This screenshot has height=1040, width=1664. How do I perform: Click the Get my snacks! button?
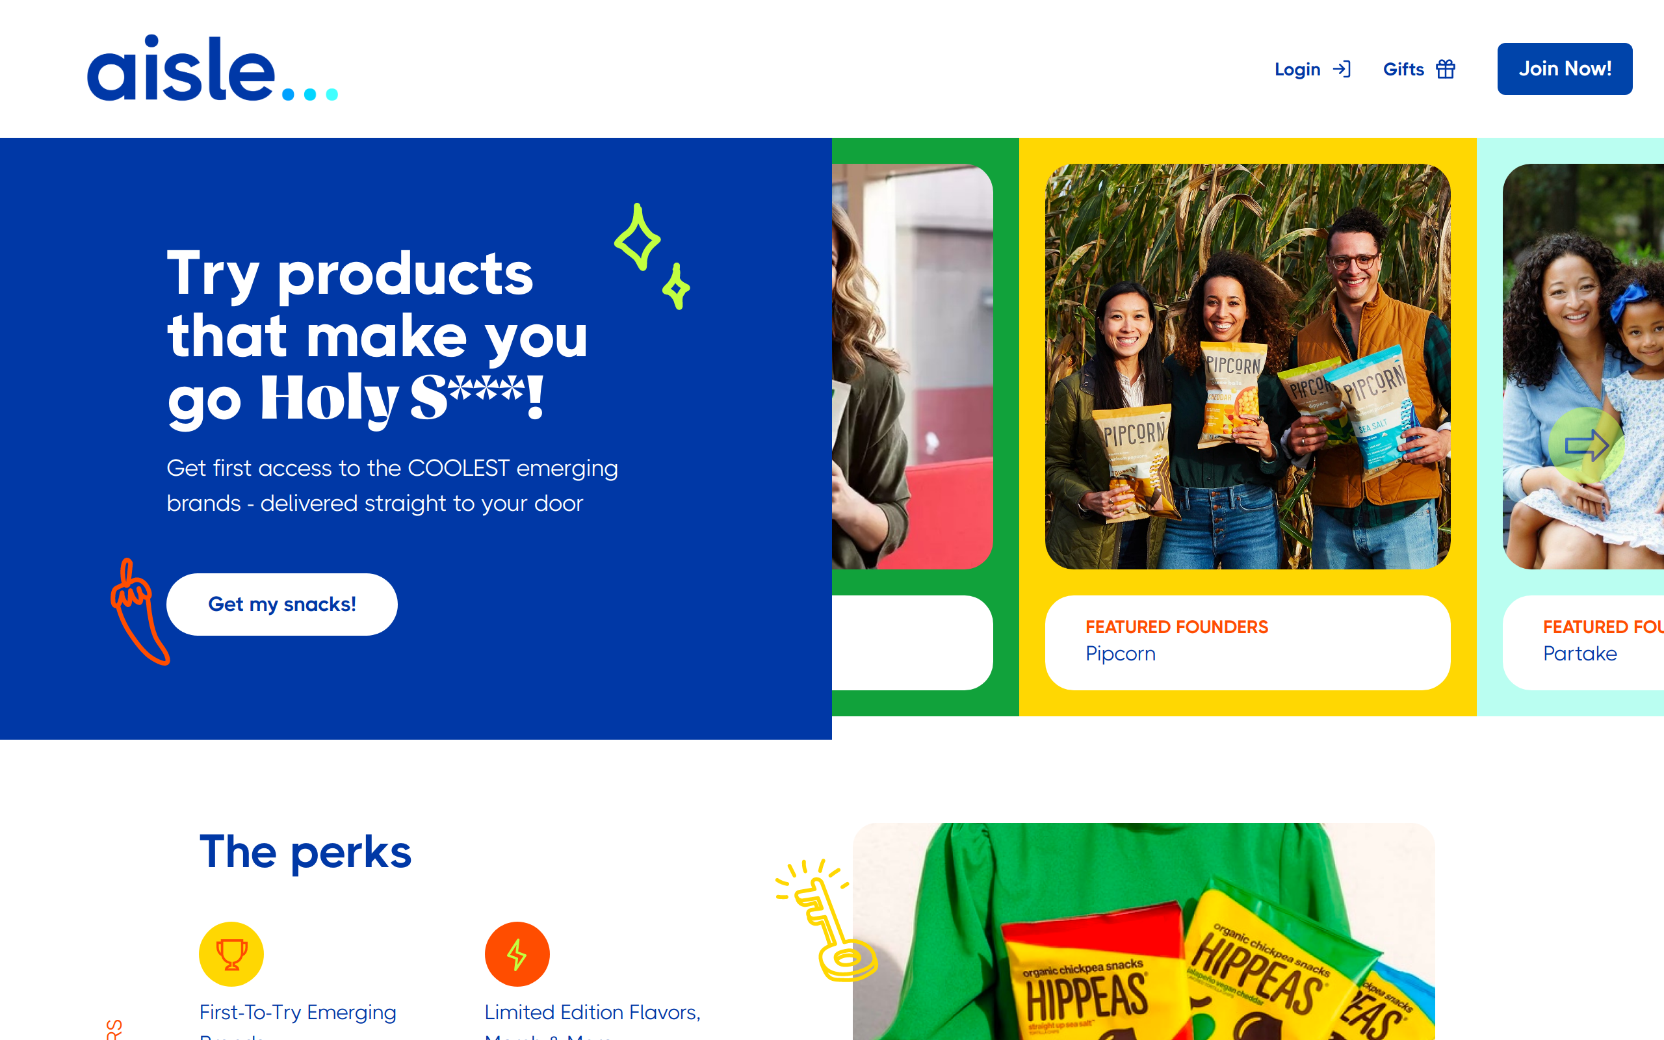click(x=282, y=604)
